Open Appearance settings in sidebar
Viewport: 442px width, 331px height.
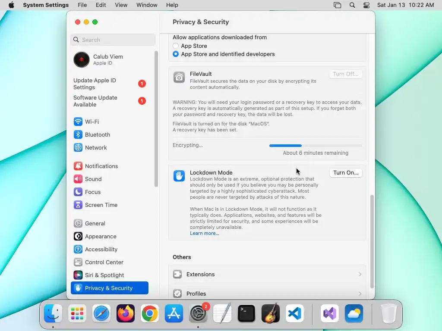109,237
